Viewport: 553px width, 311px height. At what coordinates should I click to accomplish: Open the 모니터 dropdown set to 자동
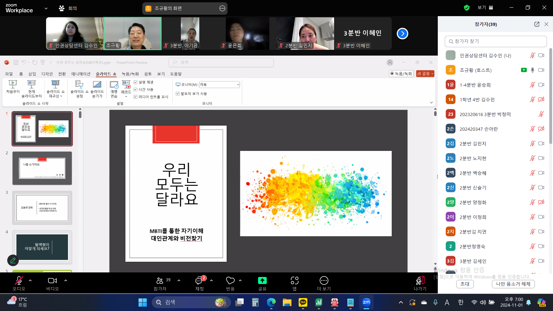pos(219,85)
